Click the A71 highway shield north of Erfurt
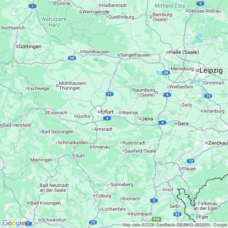228x228 pixels. pos(109,94)
